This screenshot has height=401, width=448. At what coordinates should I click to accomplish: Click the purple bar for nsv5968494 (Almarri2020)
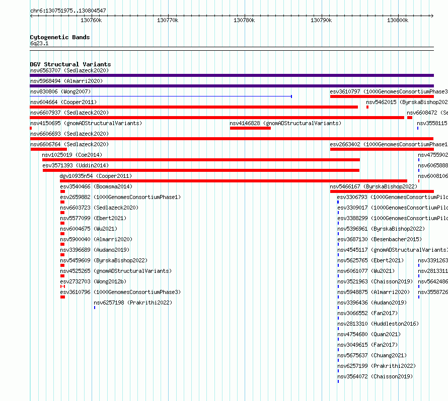coord(232,86)
